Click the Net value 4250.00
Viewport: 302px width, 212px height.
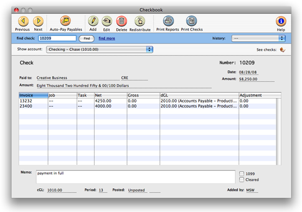[103, 101]
